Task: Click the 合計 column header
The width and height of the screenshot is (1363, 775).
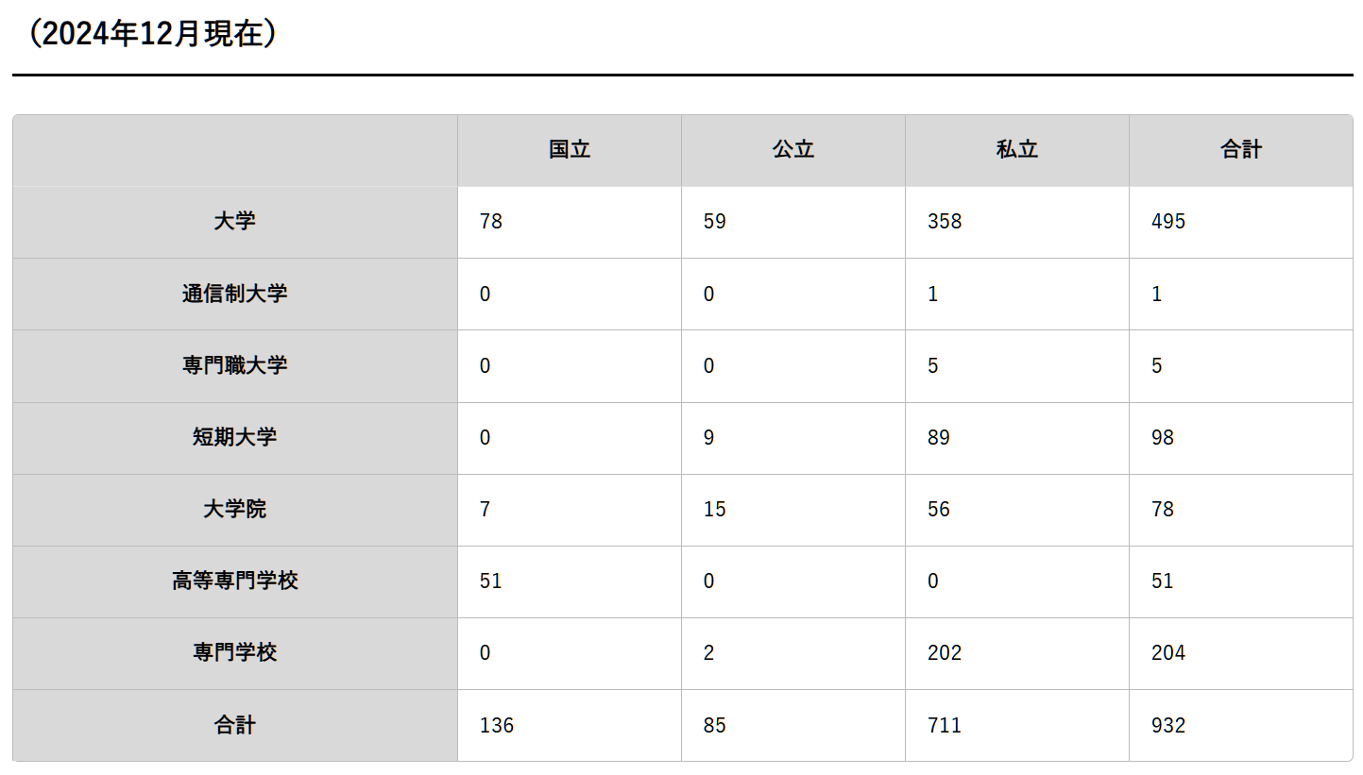Action: click(1241, 149)
